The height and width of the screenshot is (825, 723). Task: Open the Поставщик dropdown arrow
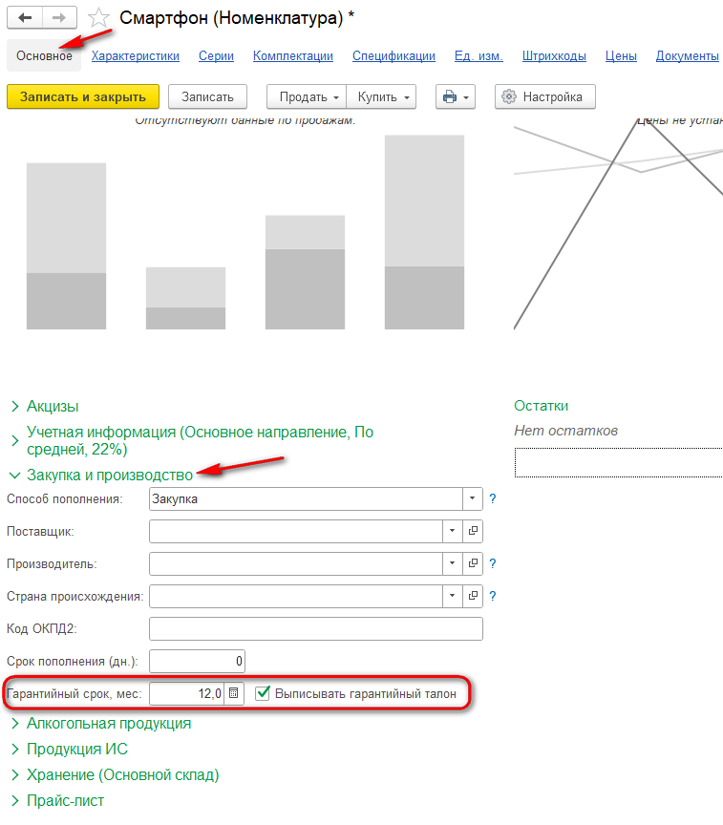click(x=453, y=531)
